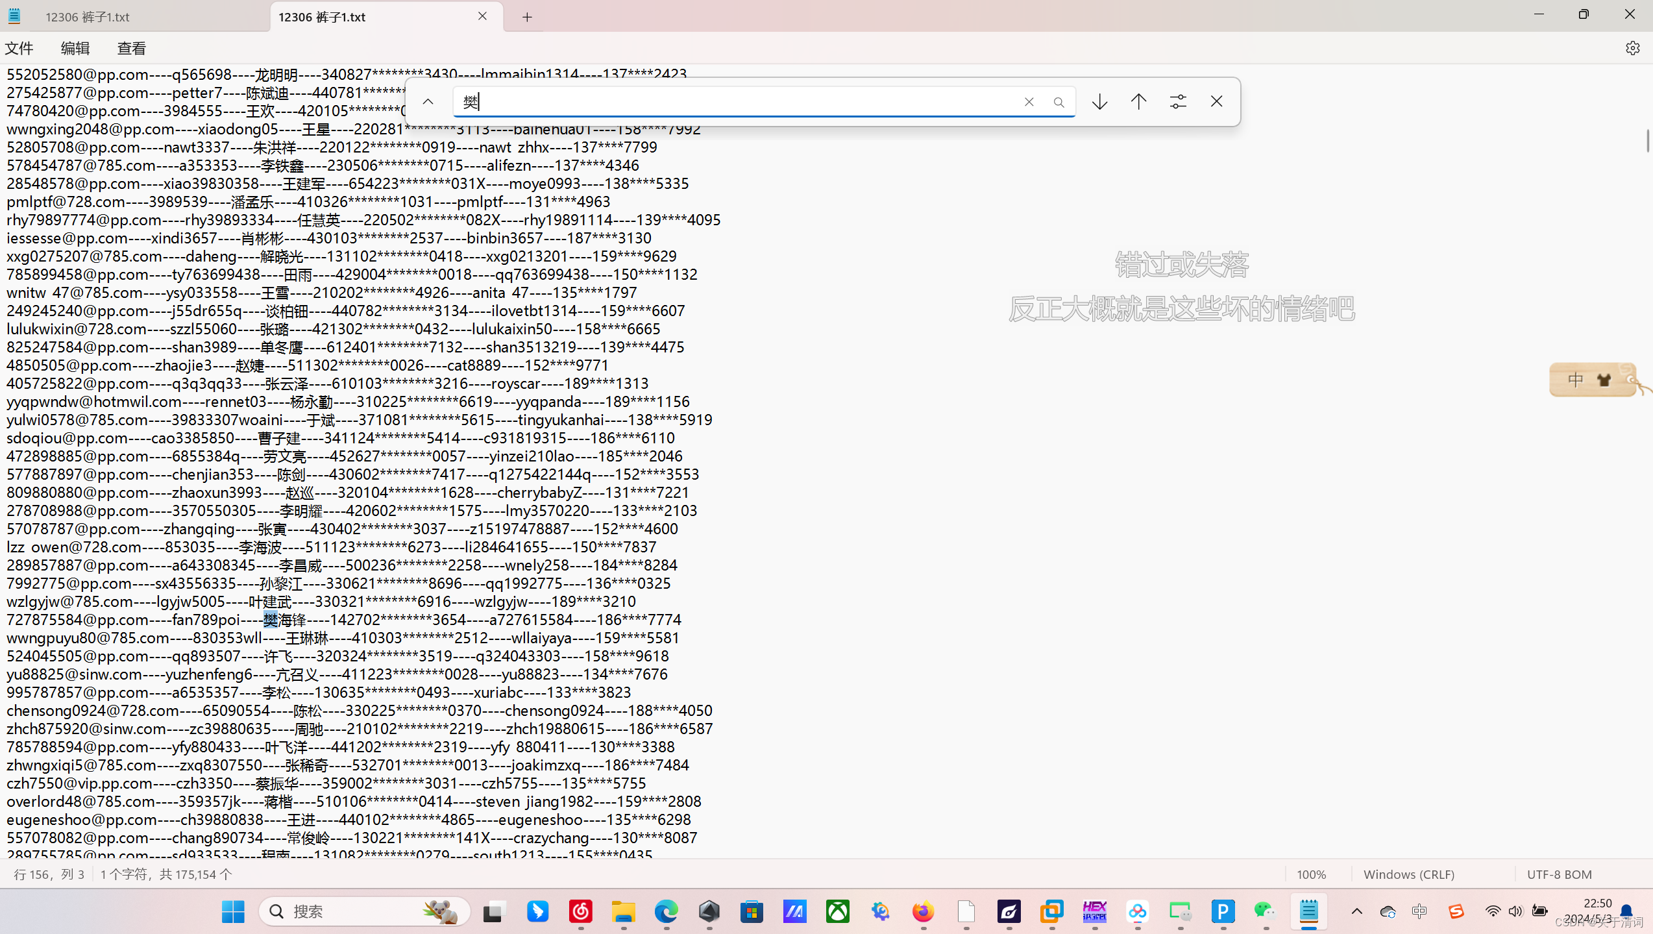Clear the search text field
Screen dimensions: 1653x934
pyautogui.click(x=1029, y=103)
